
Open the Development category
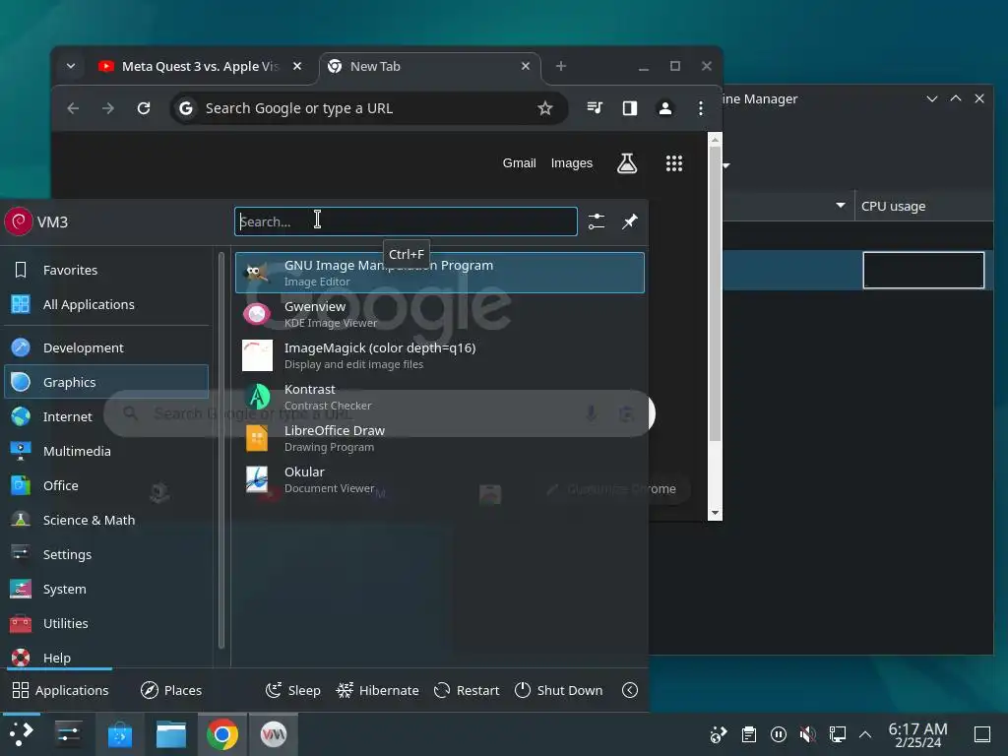tap(106, 347)
